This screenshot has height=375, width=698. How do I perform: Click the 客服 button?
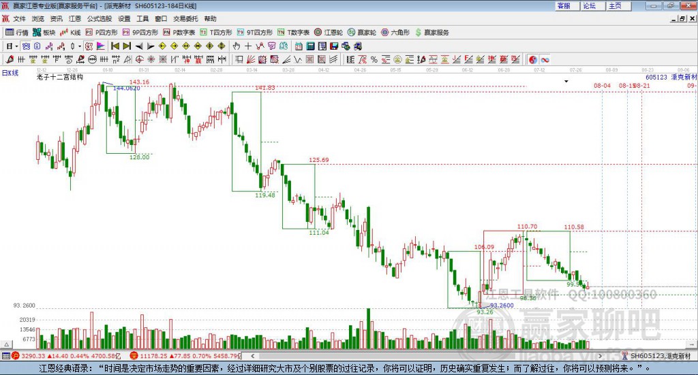click(567, 5)
